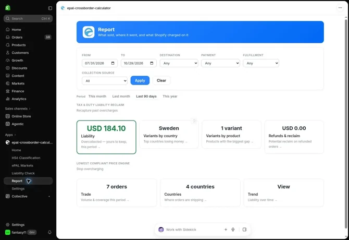
Task: Click the Content icon
Action: 8,76
